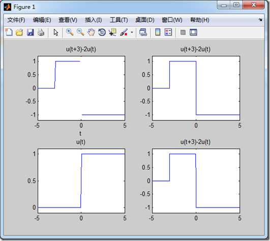
Task: Select the Rotate 3D tool
Action: [102, 32]
